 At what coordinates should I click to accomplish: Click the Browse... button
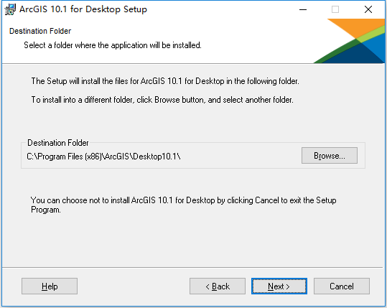tap(330, 156)
